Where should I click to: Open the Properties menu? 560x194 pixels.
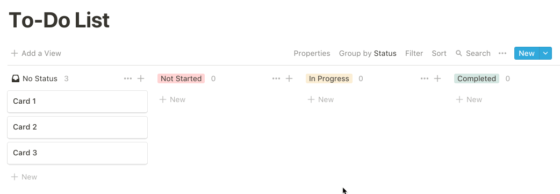point(312,53)
